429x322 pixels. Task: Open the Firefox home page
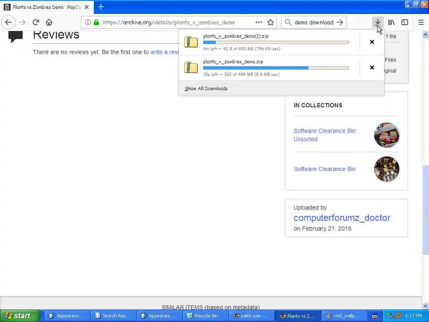(x=49, y=22)
